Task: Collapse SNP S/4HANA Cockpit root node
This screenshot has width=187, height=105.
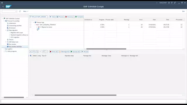Action: pyautogui.click(x=3, y=19)
